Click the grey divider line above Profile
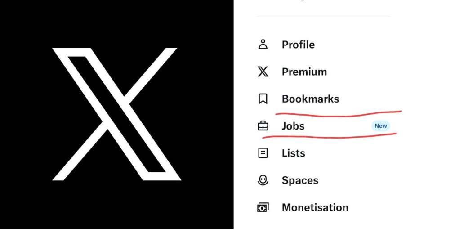 pyautogui.click(x=323, y=16)
